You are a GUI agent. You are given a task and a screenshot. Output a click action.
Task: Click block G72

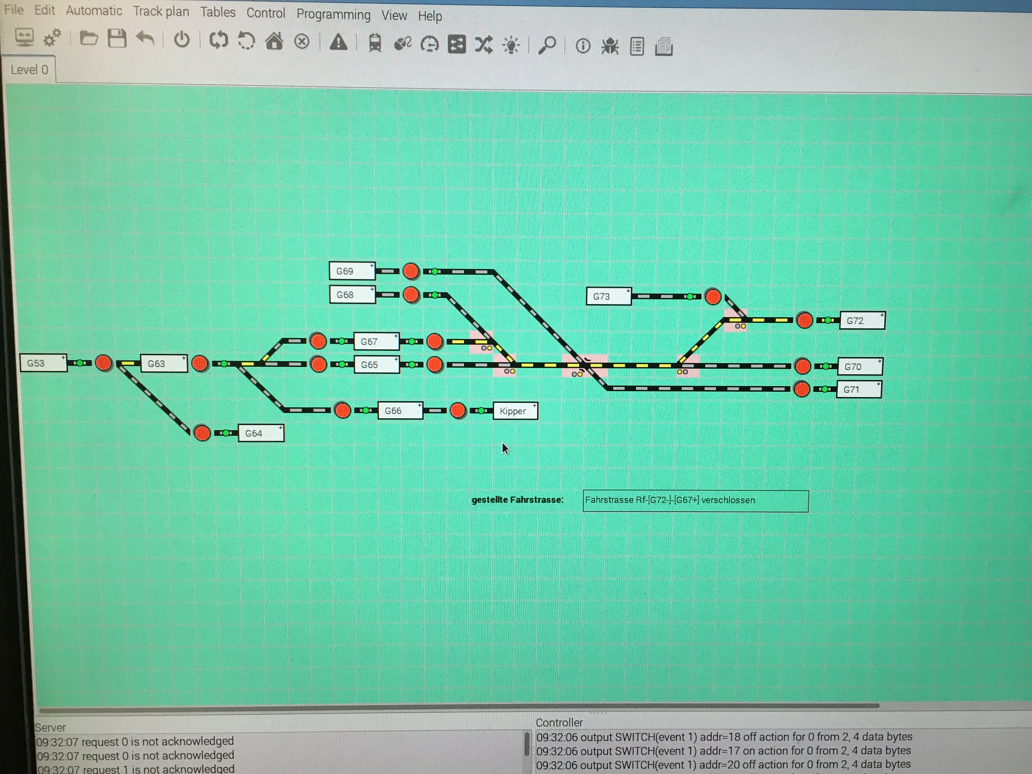click(x=863, y=320)
